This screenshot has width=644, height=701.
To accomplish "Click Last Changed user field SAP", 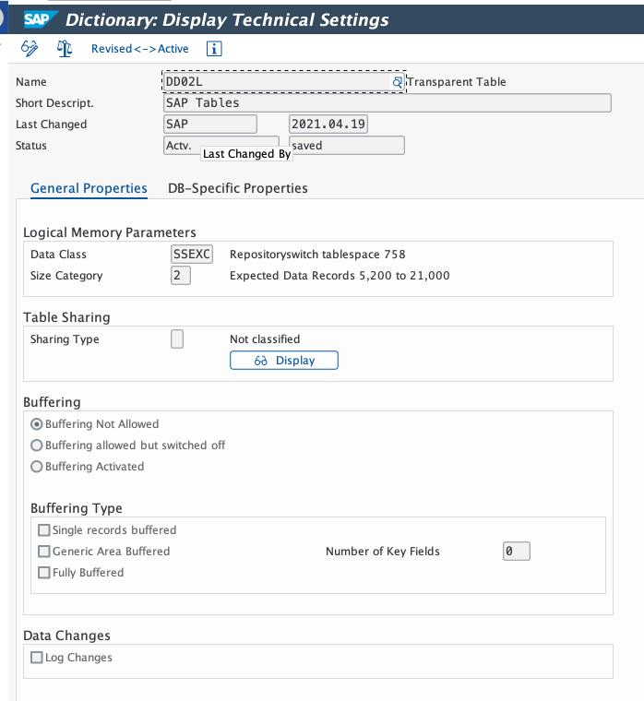I will click(x=210, y=124).
